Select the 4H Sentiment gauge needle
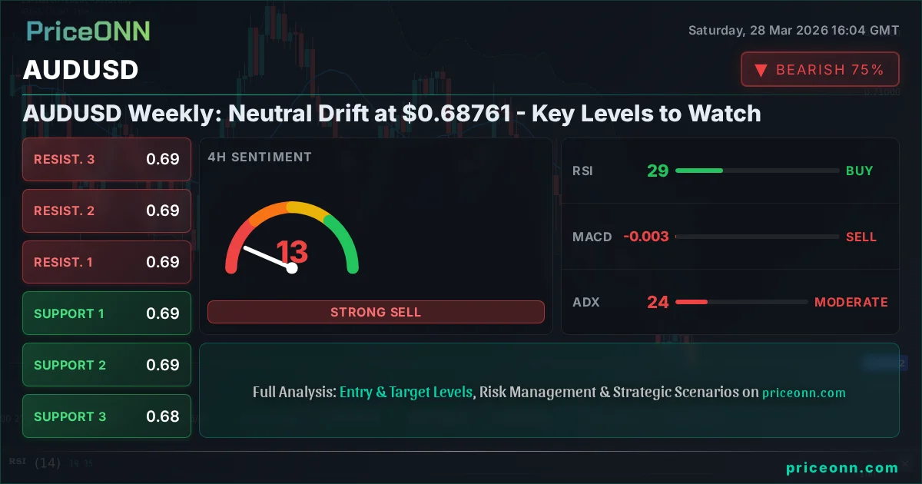The image size is (922, 484). (269, 256)
